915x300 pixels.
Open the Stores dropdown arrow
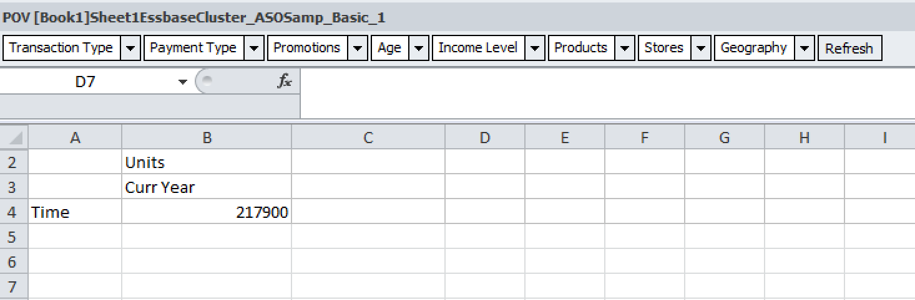click(702, 48)
